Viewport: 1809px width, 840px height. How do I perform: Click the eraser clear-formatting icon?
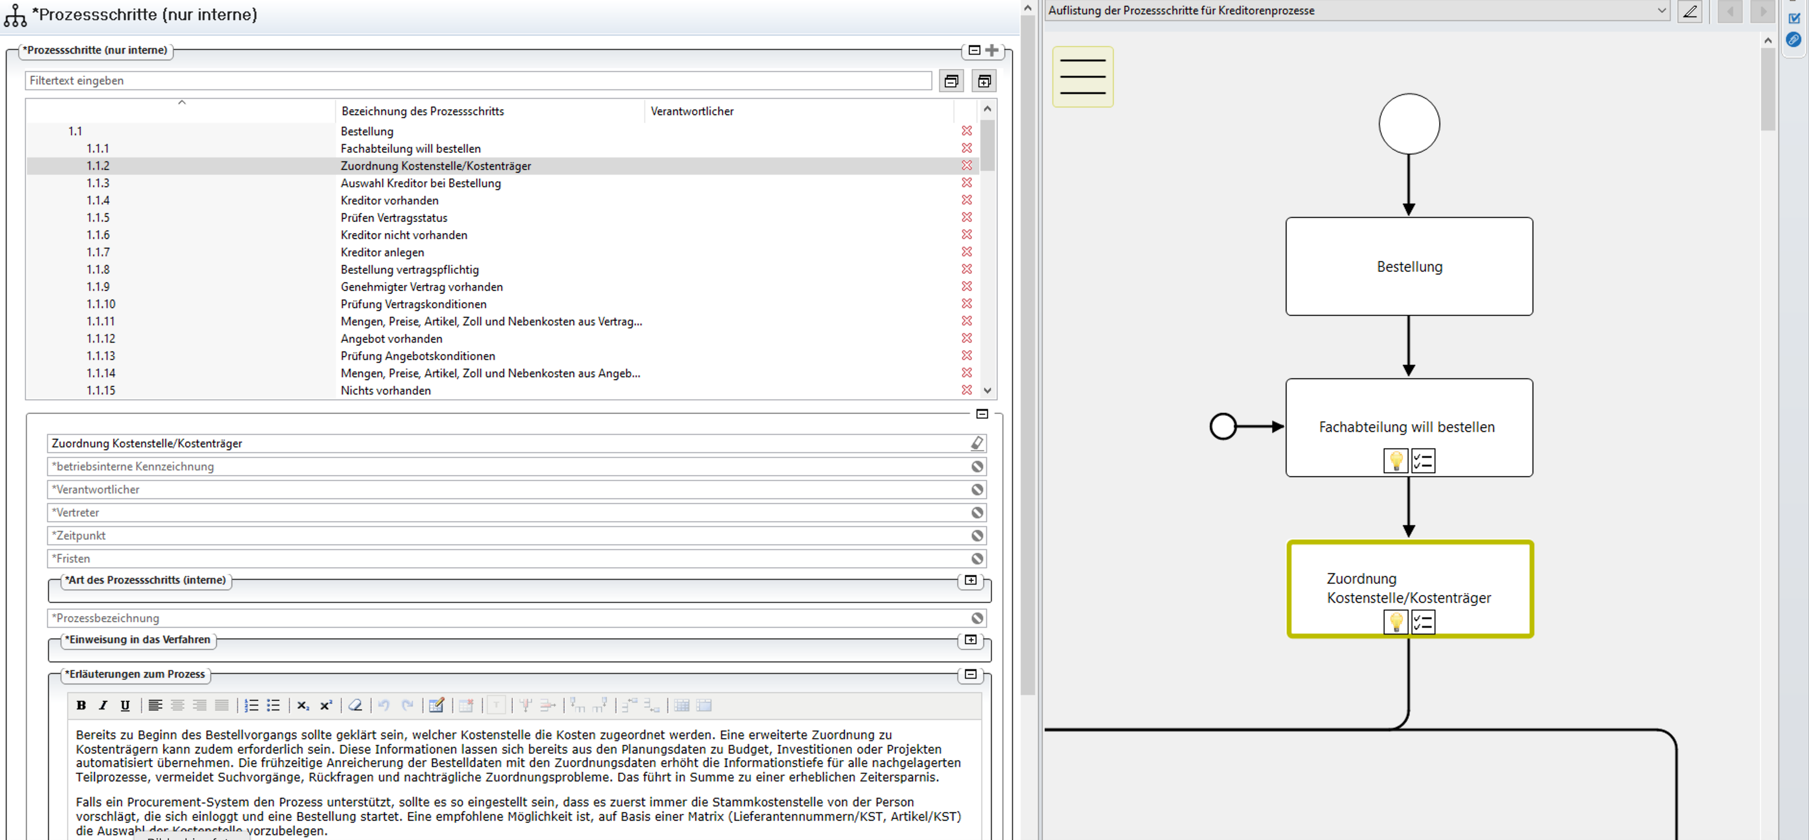[355, 705]
